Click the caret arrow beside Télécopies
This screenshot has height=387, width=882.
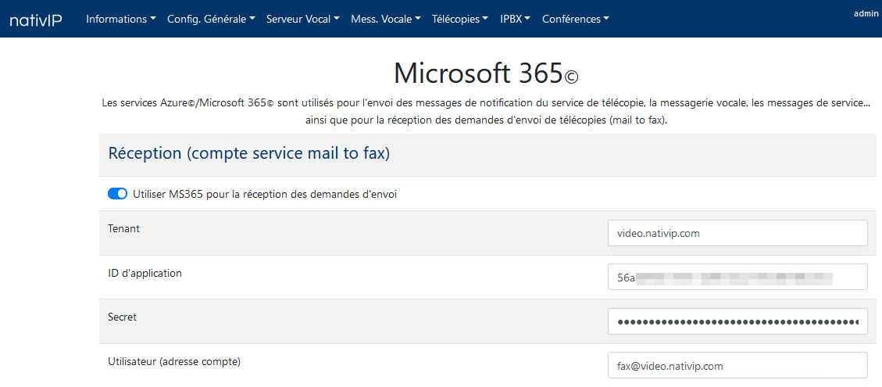pyautogui.click(x=485, y=19)
